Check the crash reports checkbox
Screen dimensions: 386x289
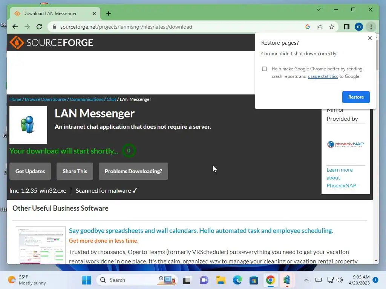264,69
